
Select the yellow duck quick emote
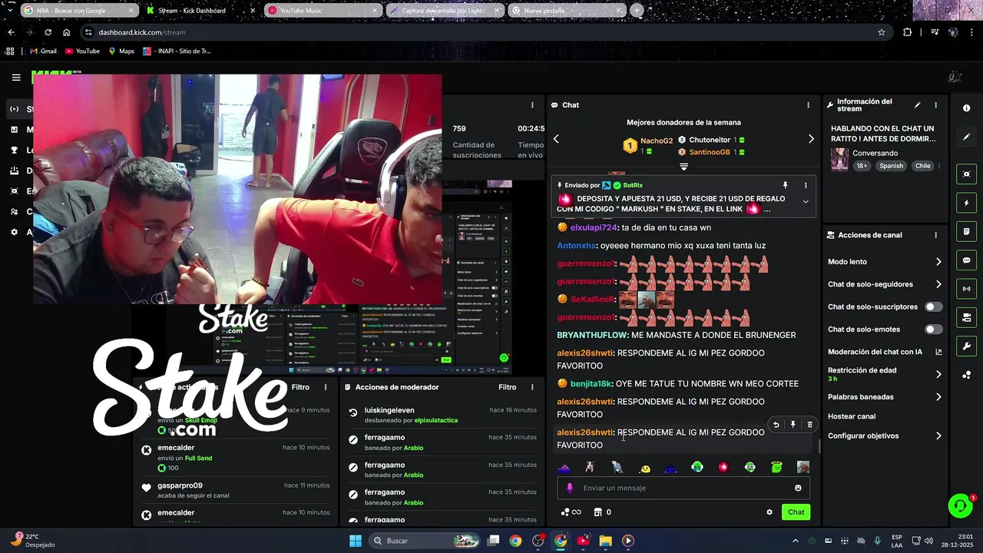pos(645,467)
